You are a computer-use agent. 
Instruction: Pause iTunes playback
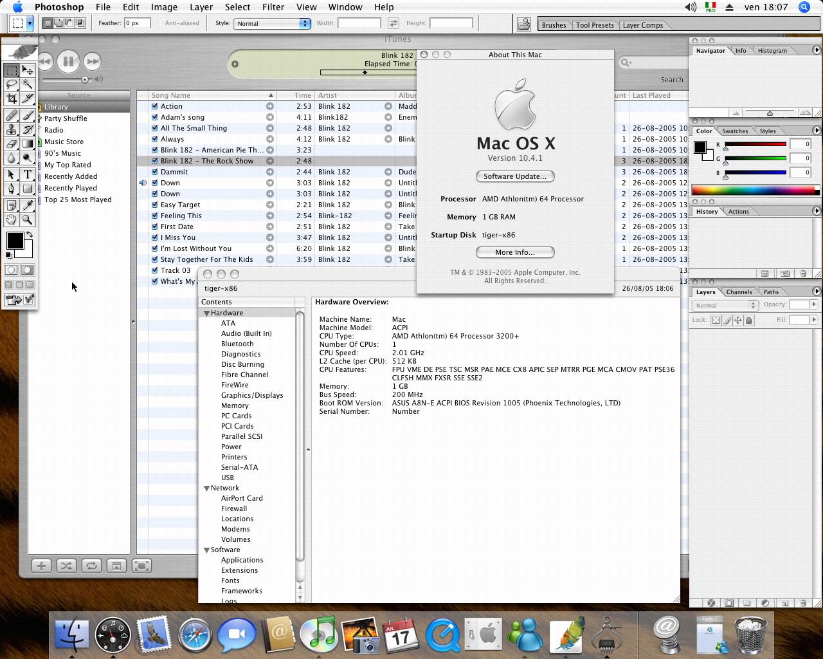[68, 61]
